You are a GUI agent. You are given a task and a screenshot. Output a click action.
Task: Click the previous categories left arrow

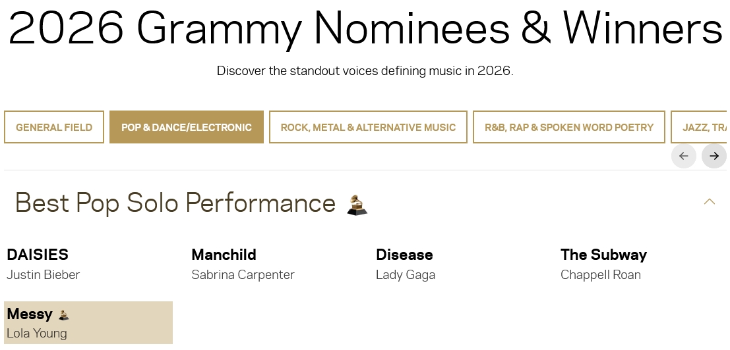click(x=684, y=156)
